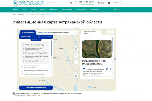This screenshot has height=101, width=152.
Task: Open the ПРЕСС-ЦЕНТР menu item
Action: [95, 10]
